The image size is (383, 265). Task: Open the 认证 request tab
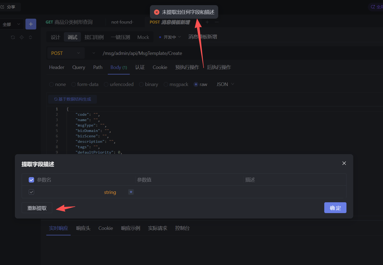140,67
